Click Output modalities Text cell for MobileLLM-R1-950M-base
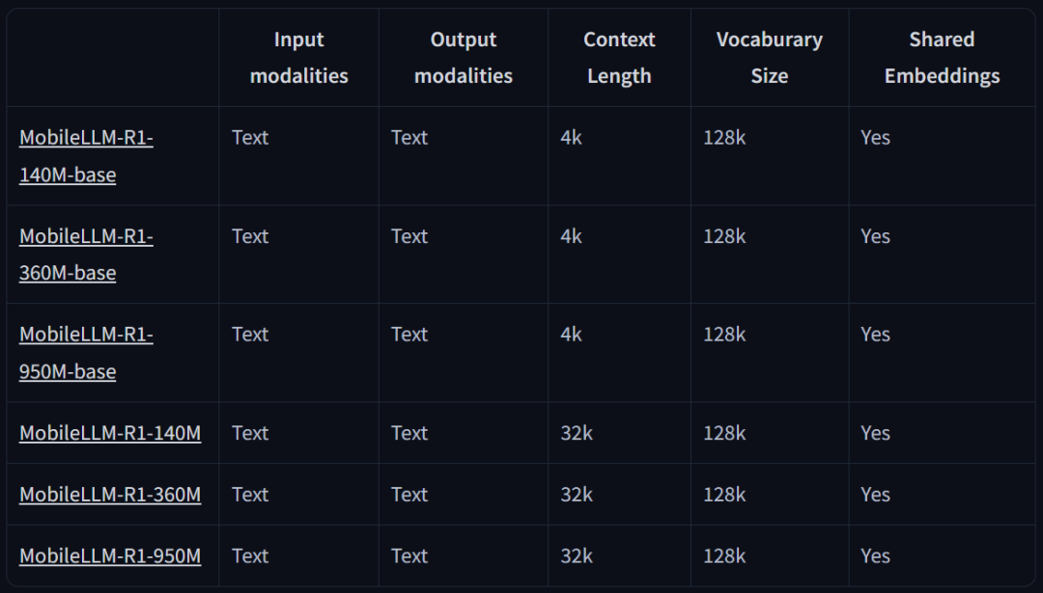This screenshot has height=593, width=1043. click(409, 335)
